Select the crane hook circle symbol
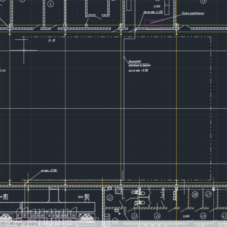Viewport: 227px width, 227px height. (x=24, y=50)
